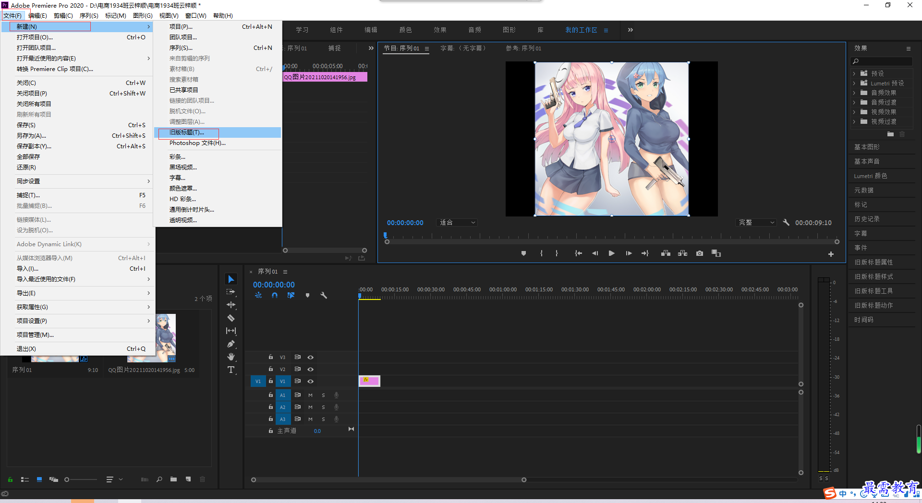Expand the 预设 effects folder

(854, 73)
